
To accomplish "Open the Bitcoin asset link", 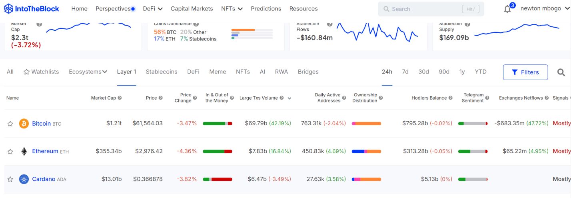I will 41,124.
